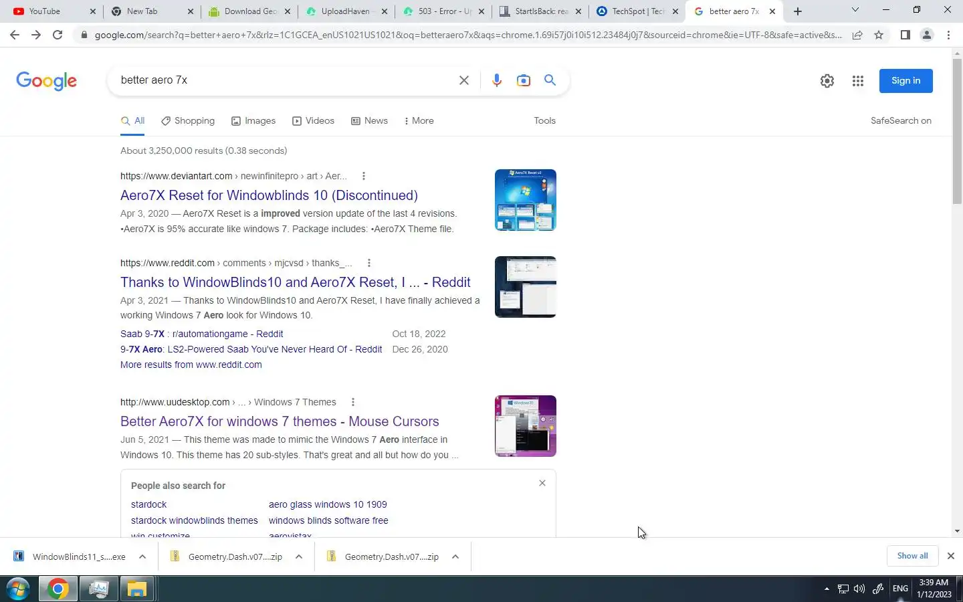The height and width of the screenshot is (602, 963).
Task: Share this page from the address bar
Action: 857,35
